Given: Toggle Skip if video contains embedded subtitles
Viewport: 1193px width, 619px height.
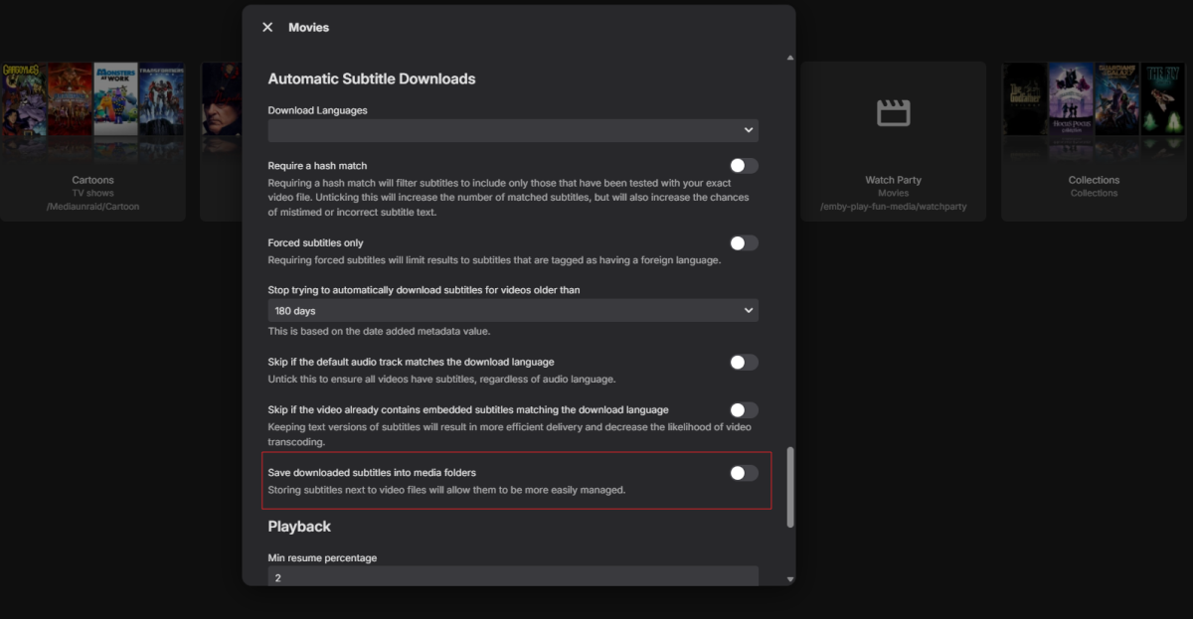Looking at the screenshot, I should pyautogui.click(x=744, y=410).
